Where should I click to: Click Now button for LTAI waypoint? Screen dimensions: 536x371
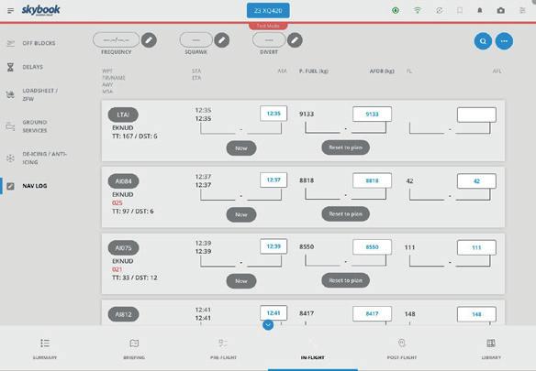(x=241, y=148)
